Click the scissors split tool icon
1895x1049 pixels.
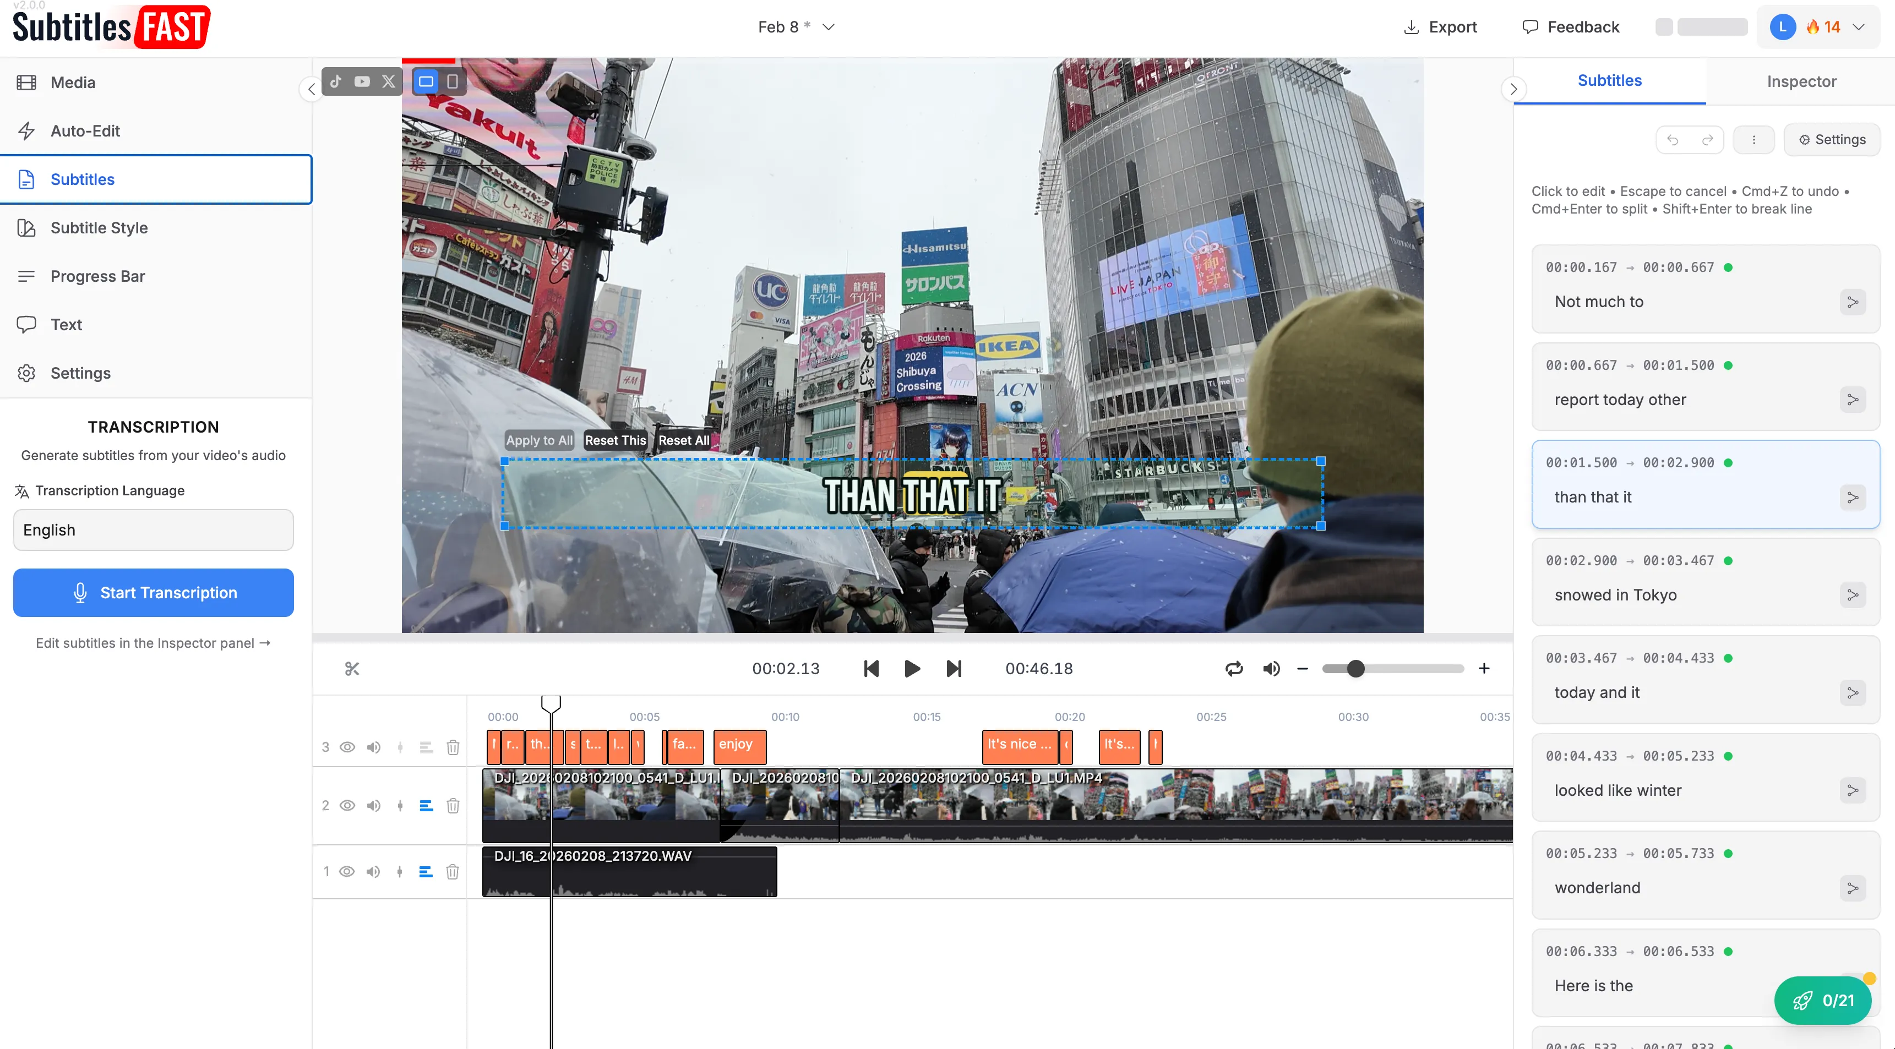[x=352, y=669]
